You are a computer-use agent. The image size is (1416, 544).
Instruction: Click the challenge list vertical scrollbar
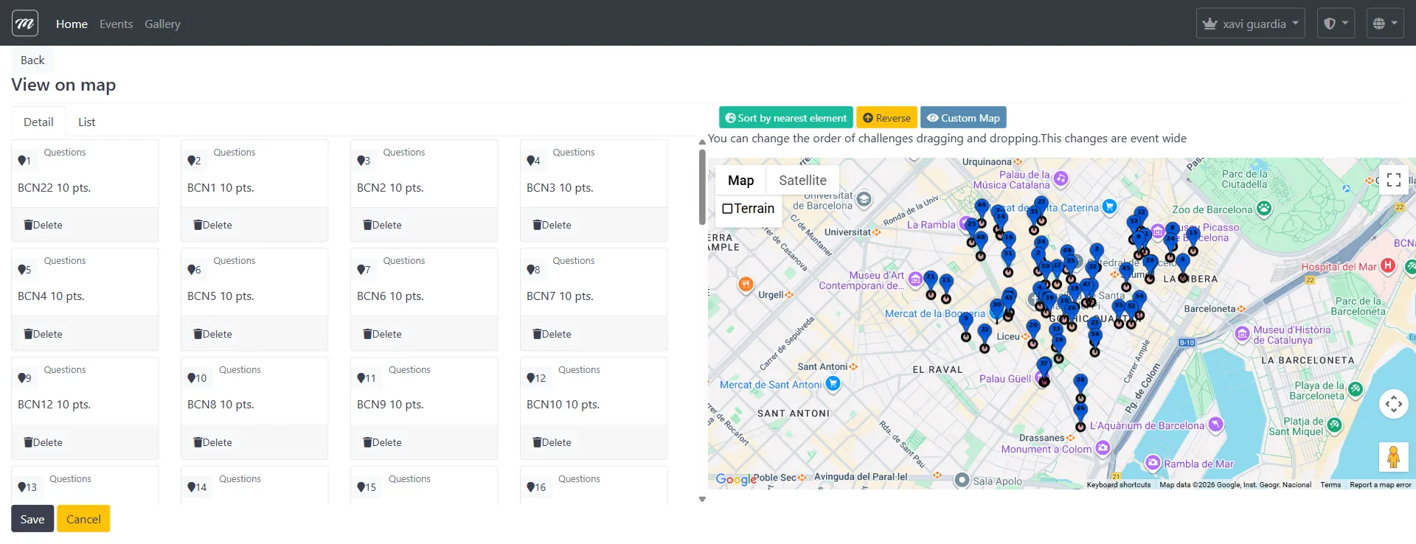(x=702, y=188)
